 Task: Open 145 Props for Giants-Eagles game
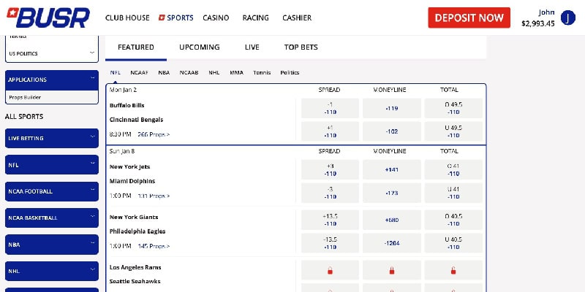(x=154, y=246)
